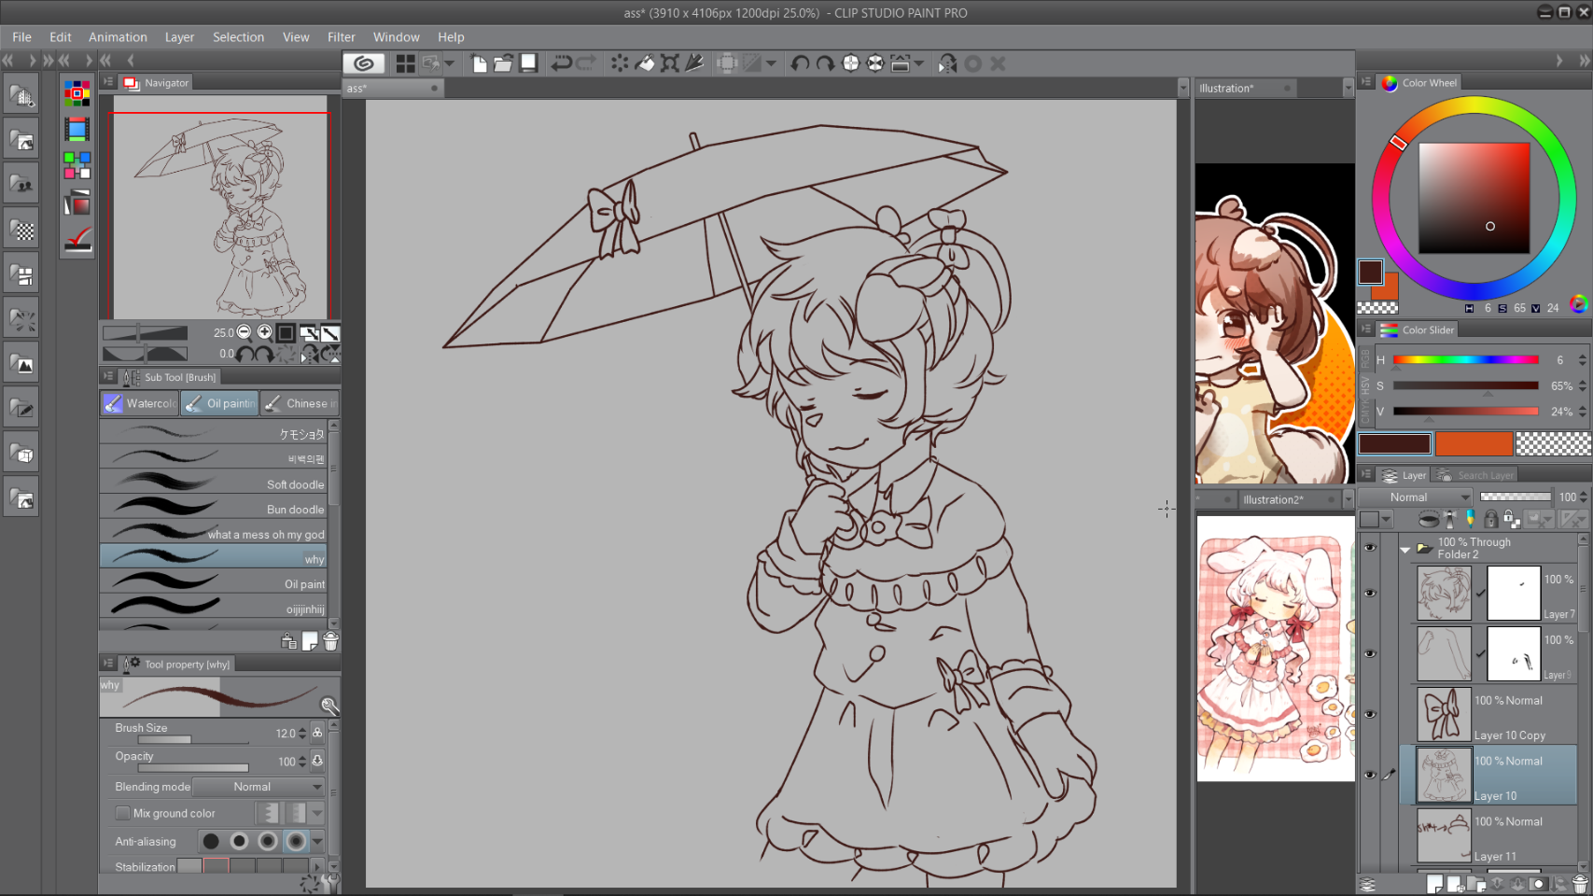Click the four-square grid icon in command bar

point(405,63)
